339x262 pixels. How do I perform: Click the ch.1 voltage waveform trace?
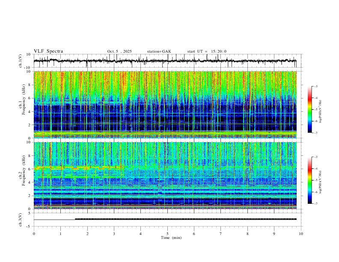pyautogui.click(x=165, y=61)
